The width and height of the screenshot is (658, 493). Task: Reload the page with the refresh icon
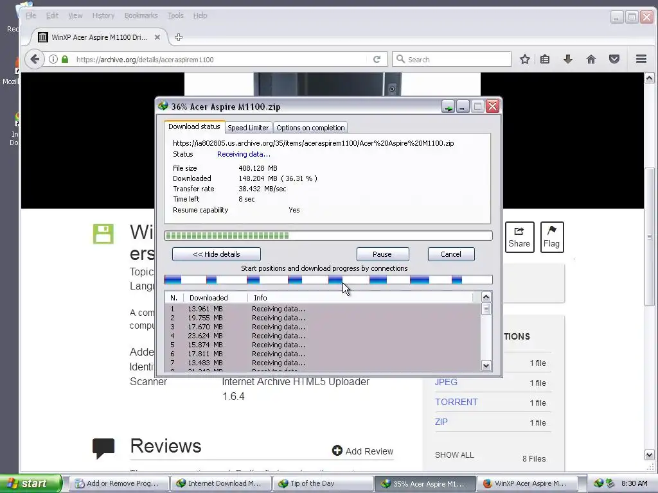(377, 59)
